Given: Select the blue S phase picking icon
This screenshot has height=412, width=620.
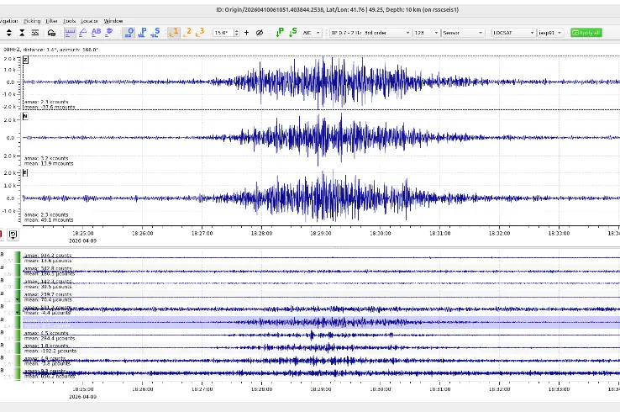Looking at the screenshot, I should click(156, 32).
